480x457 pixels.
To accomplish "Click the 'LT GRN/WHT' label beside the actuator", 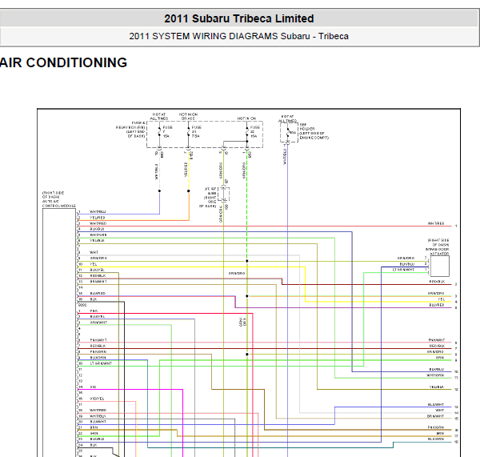I will tap(403, 270).
